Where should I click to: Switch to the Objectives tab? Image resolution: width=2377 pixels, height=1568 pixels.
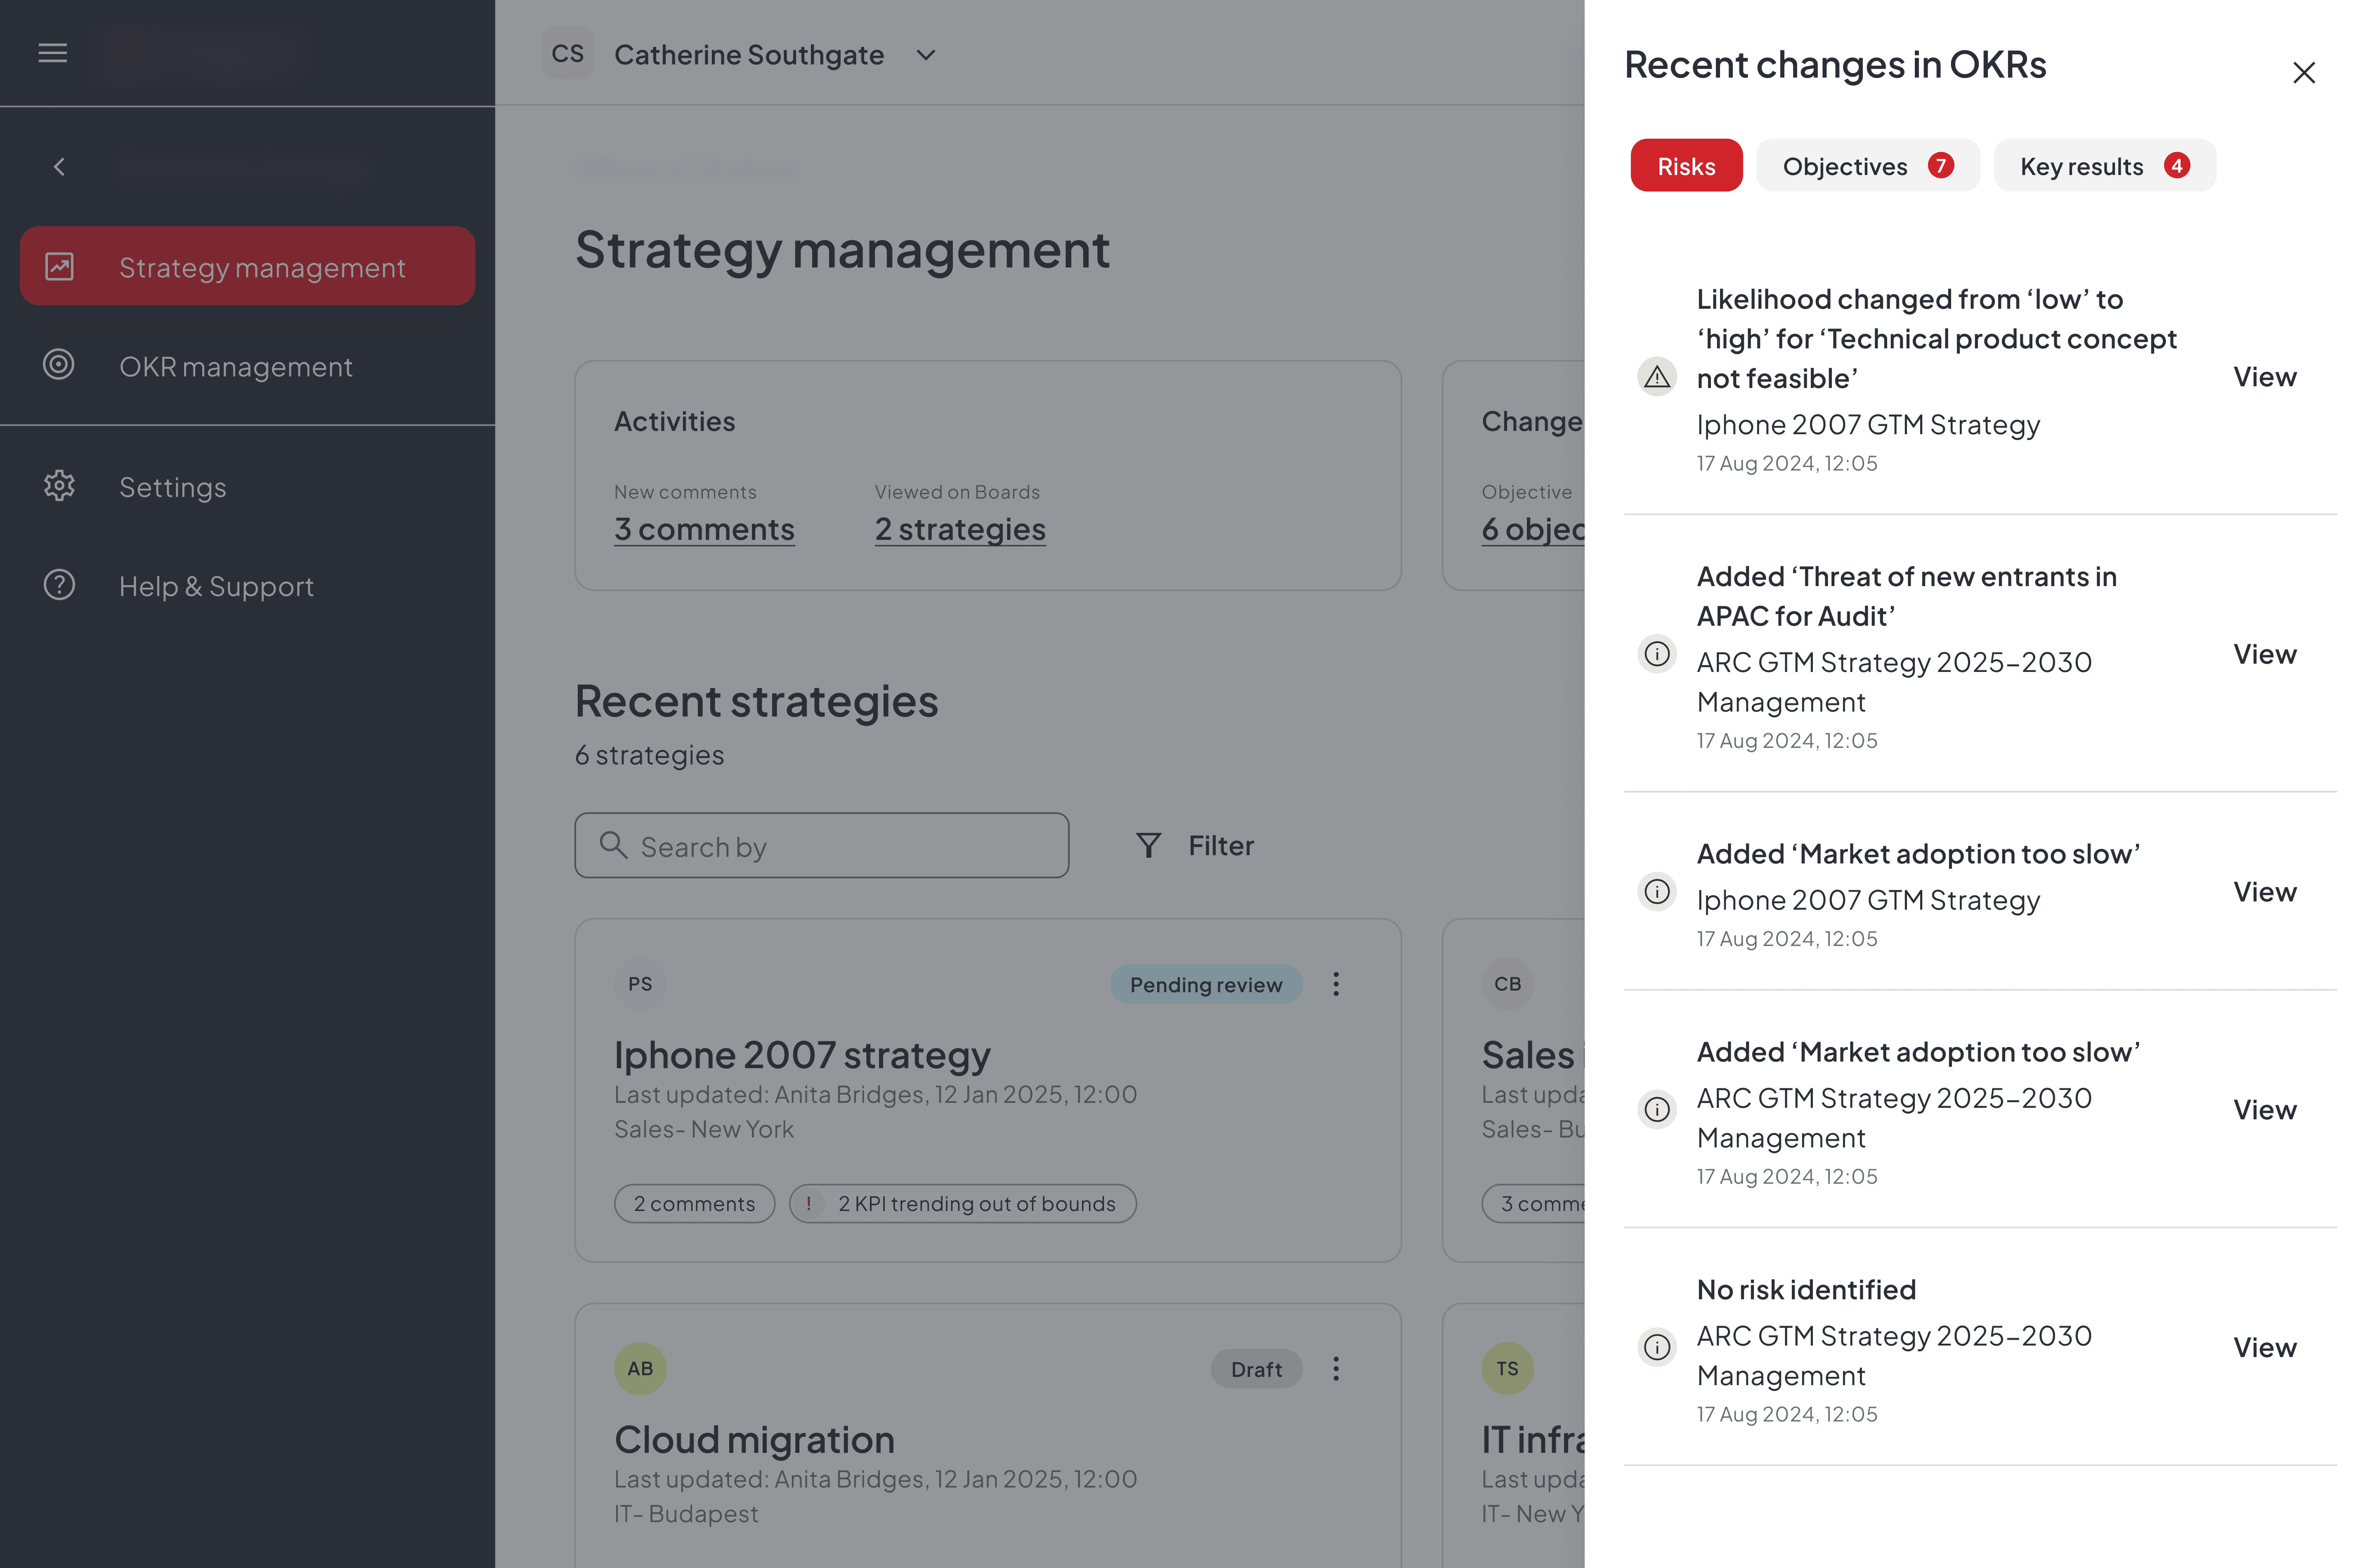pos(1867,165)
